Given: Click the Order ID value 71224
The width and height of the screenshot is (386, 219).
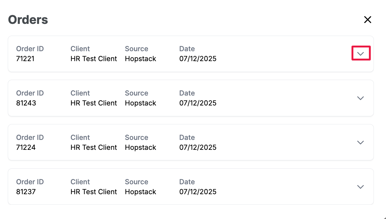Looking at the screenshot, I should tap(26, 147).
